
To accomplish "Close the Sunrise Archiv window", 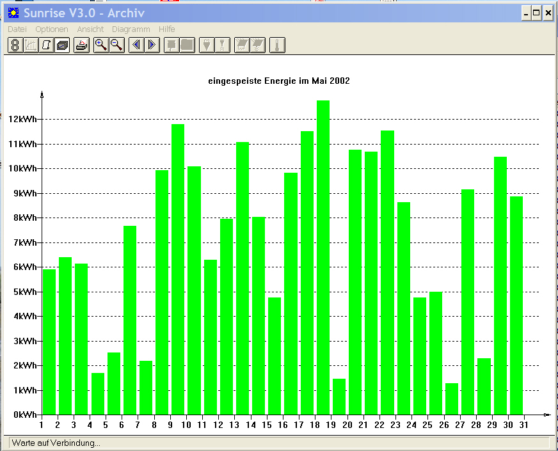I will coord(548,13).
